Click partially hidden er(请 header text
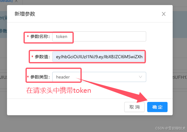 (x=4, y=18)
